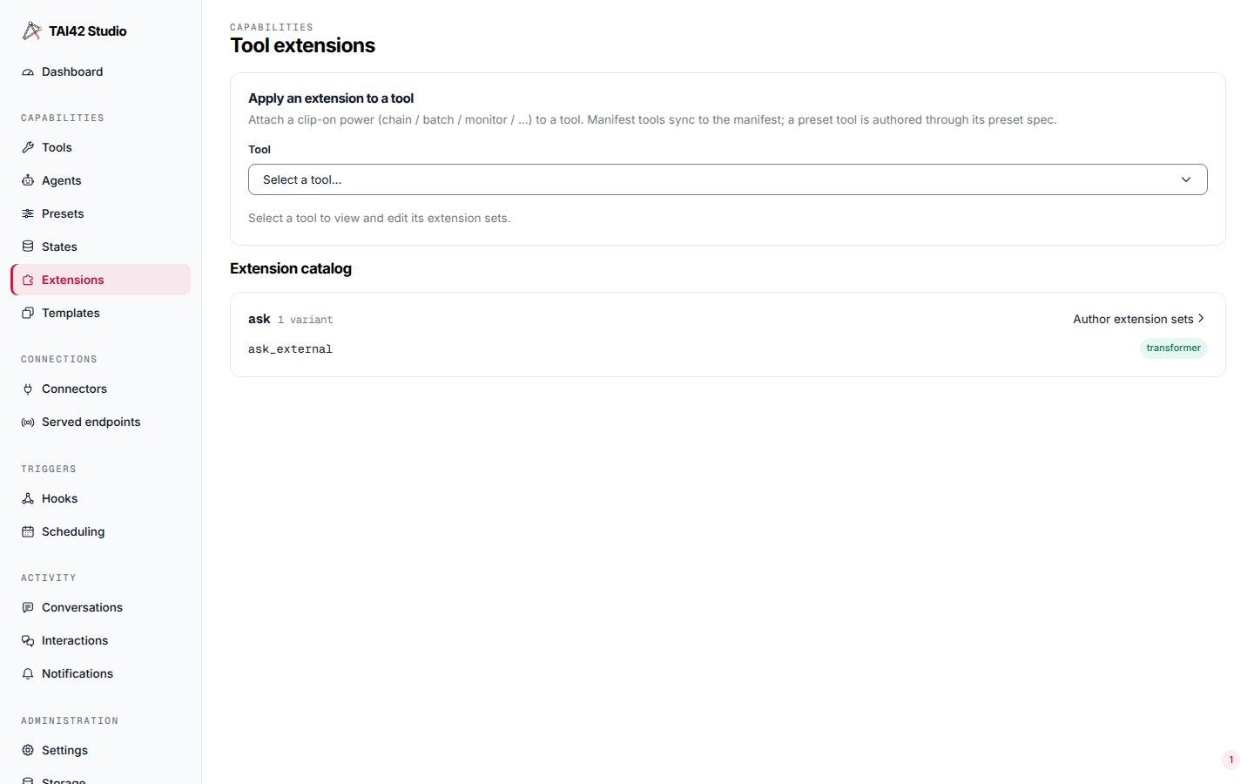View Conversations activity
The height and width of the screenshot is (784, 1254).
(x=100, y=608)
